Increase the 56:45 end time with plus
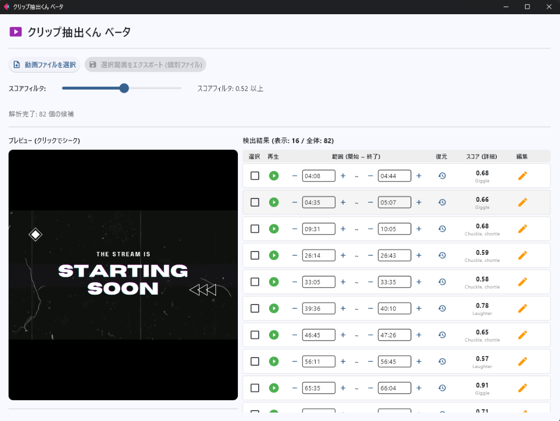The height and width of the screenshot is (421, 560). (x=419, y=361)
